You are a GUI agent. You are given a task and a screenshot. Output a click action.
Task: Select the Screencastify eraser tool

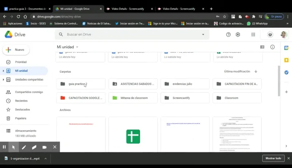[x=34, y=147]
